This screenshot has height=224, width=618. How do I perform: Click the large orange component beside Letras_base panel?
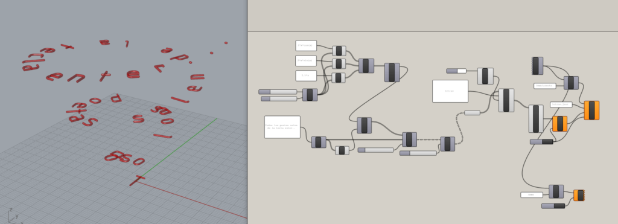click(591, 110)
